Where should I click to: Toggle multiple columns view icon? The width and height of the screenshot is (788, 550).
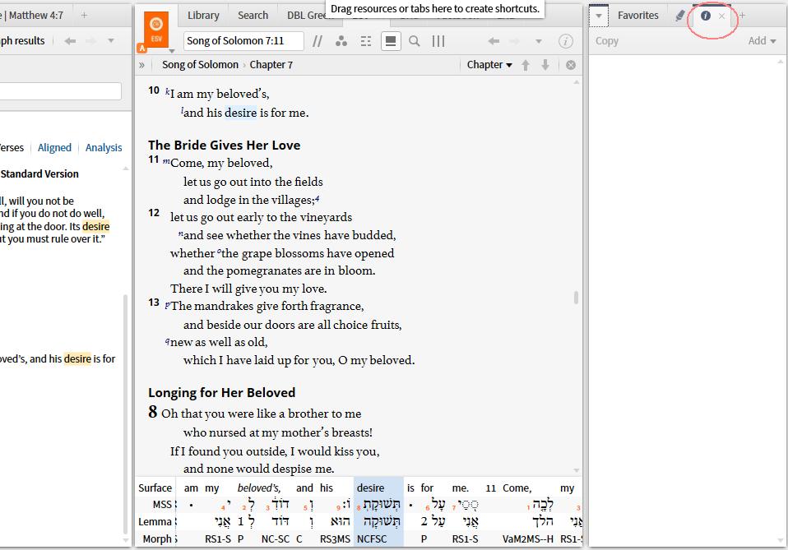tap(438, 41)
